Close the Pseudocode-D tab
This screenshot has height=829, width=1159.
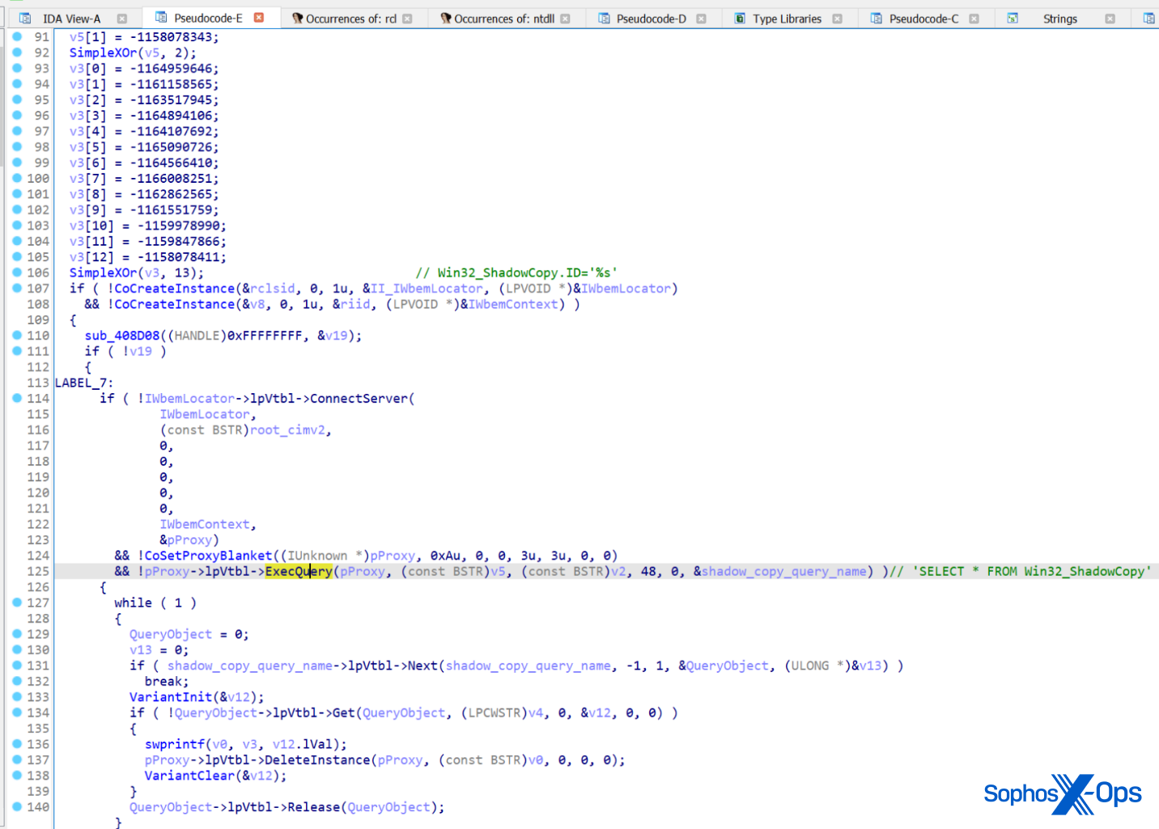coord(701,19)
